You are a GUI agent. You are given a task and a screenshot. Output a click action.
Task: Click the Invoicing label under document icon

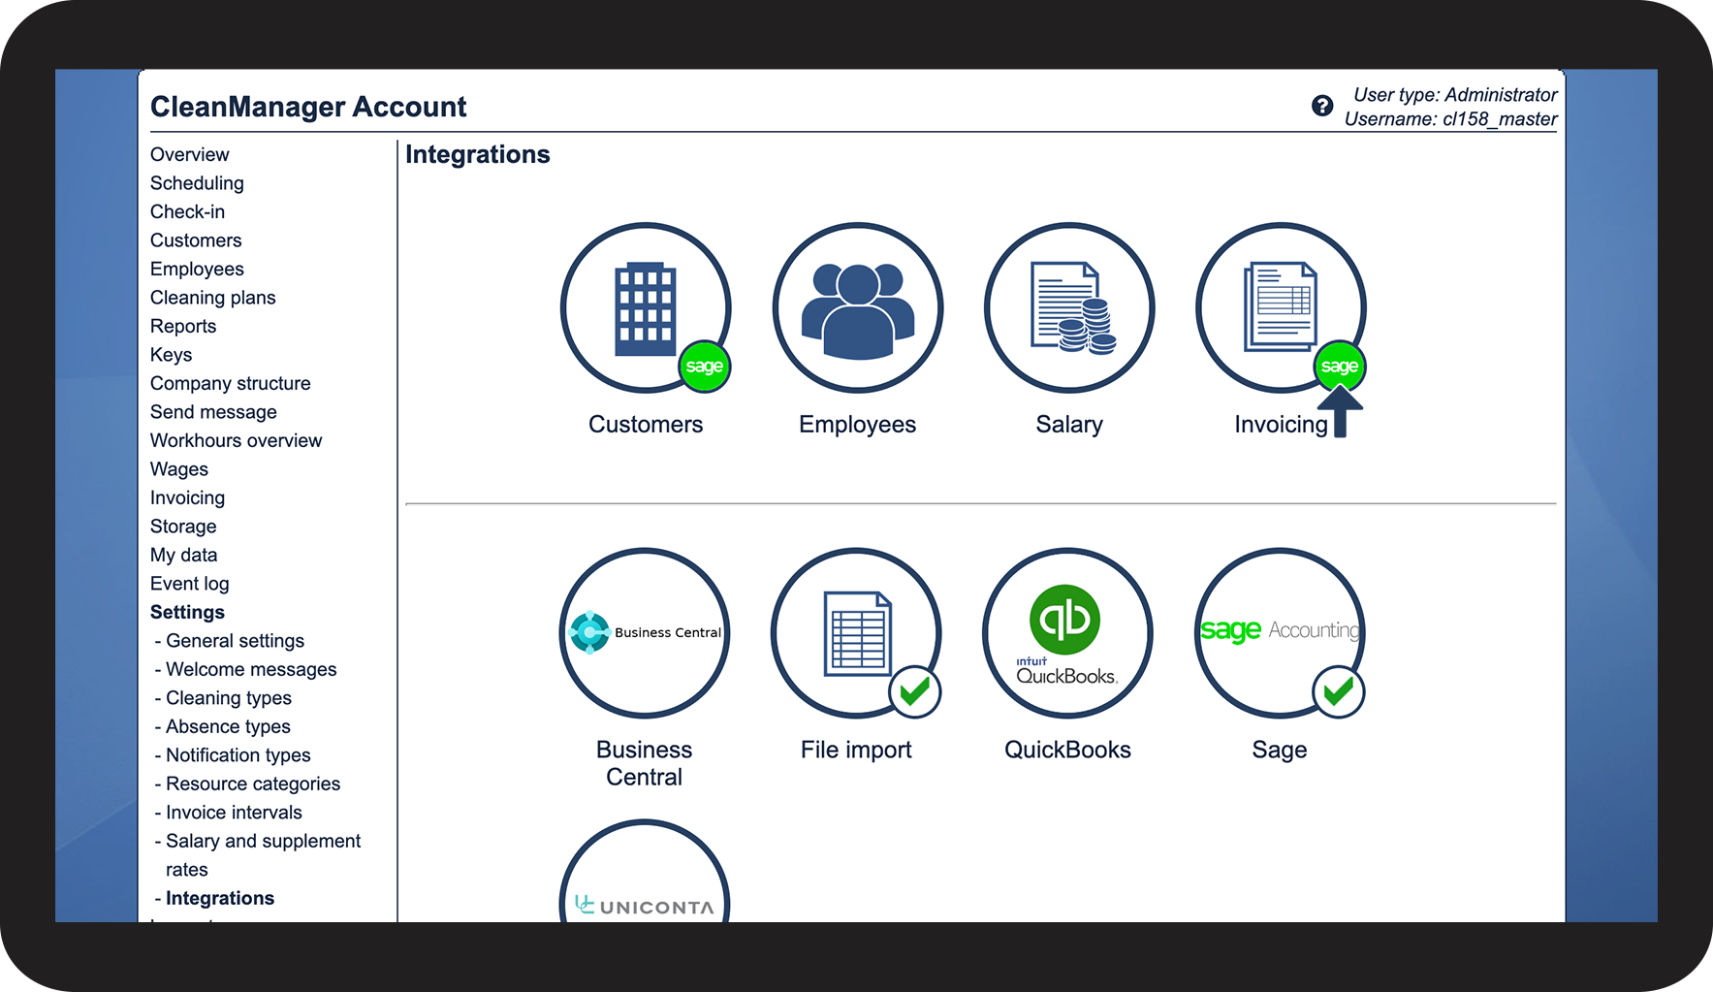1281,425
